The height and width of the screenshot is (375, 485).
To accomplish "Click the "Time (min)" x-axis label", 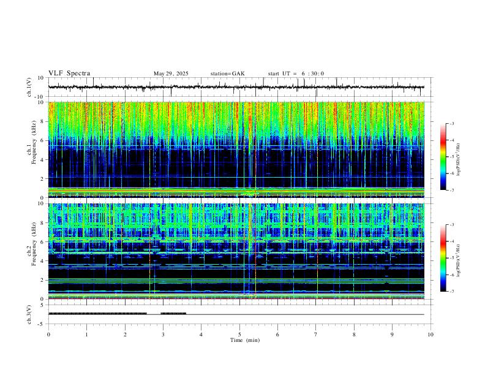I will pyautogui.click(x=245, y=340).
